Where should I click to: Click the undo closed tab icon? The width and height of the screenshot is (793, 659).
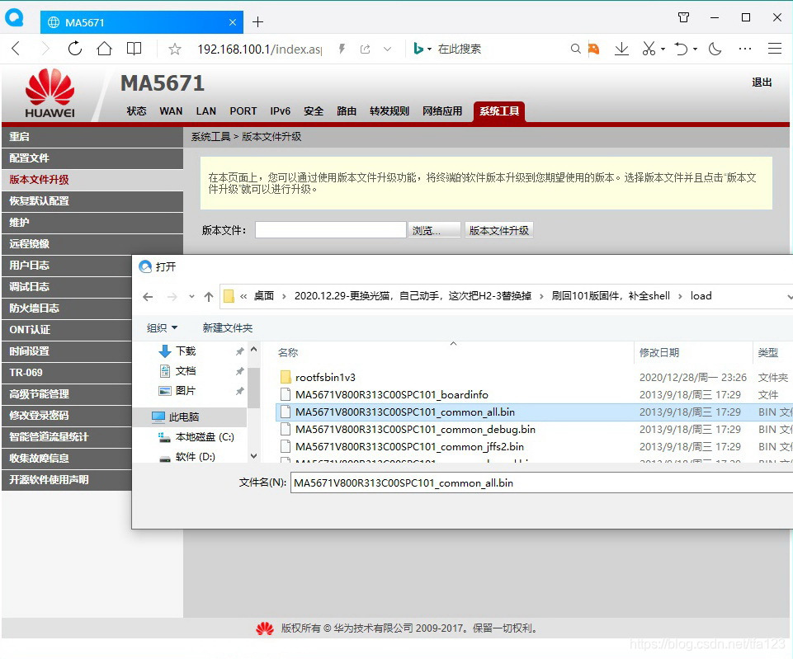pyautogui.click(x=682, y=49)
